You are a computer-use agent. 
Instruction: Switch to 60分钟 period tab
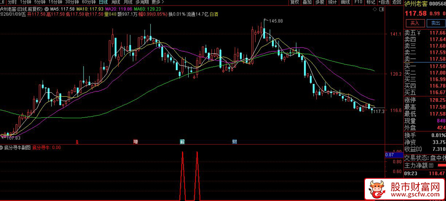pyautogui.click(x=88, y=2)
